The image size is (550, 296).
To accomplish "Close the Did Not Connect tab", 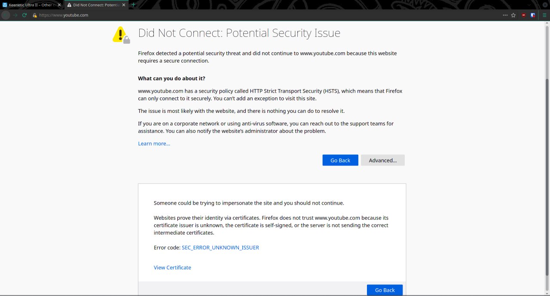I will (124, 5).
